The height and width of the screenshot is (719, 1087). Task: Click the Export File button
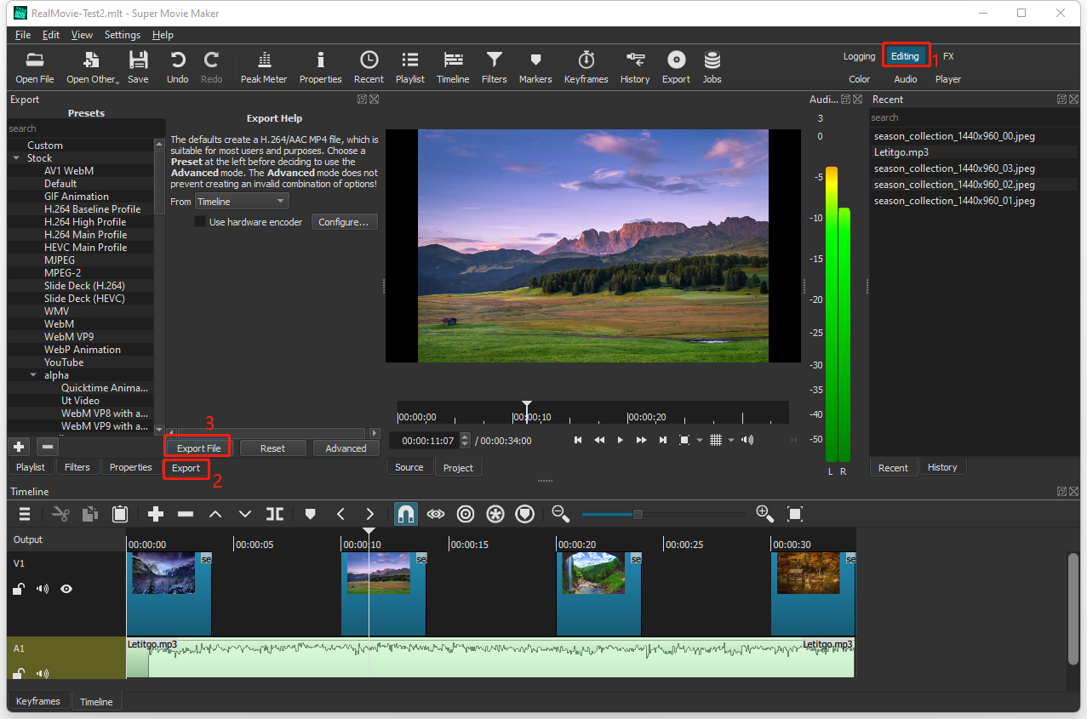197,447
